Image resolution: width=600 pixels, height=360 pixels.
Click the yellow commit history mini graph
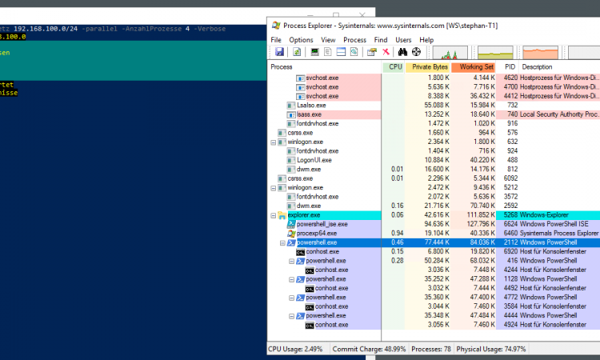coord(495,53)
